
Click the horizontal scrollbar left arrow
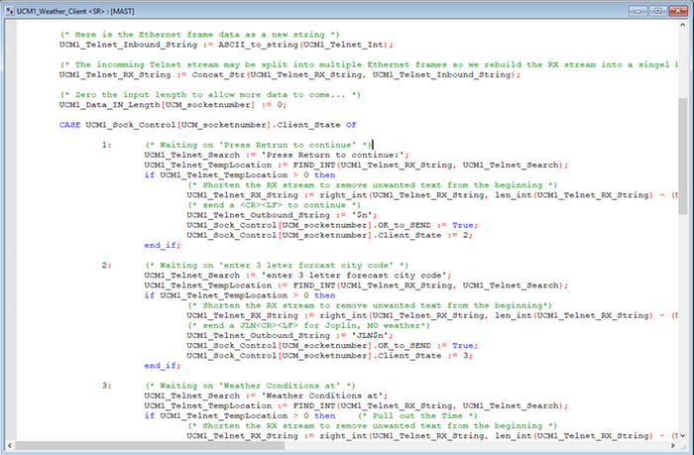tap(10, 445)
